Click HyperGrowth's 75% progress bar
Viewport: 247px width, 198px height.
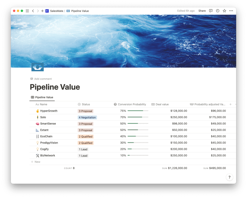[139, 111]
